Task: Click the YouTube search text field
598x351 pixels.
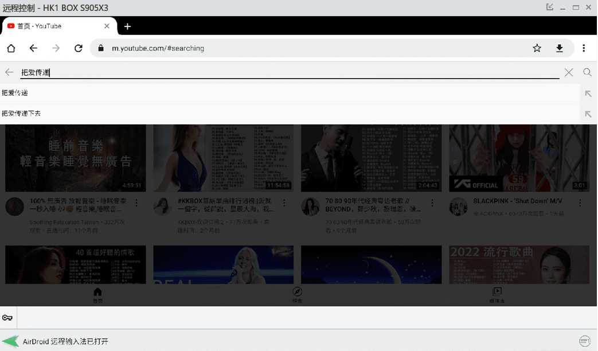Action: pyautogui.click(x=287, y=72)
